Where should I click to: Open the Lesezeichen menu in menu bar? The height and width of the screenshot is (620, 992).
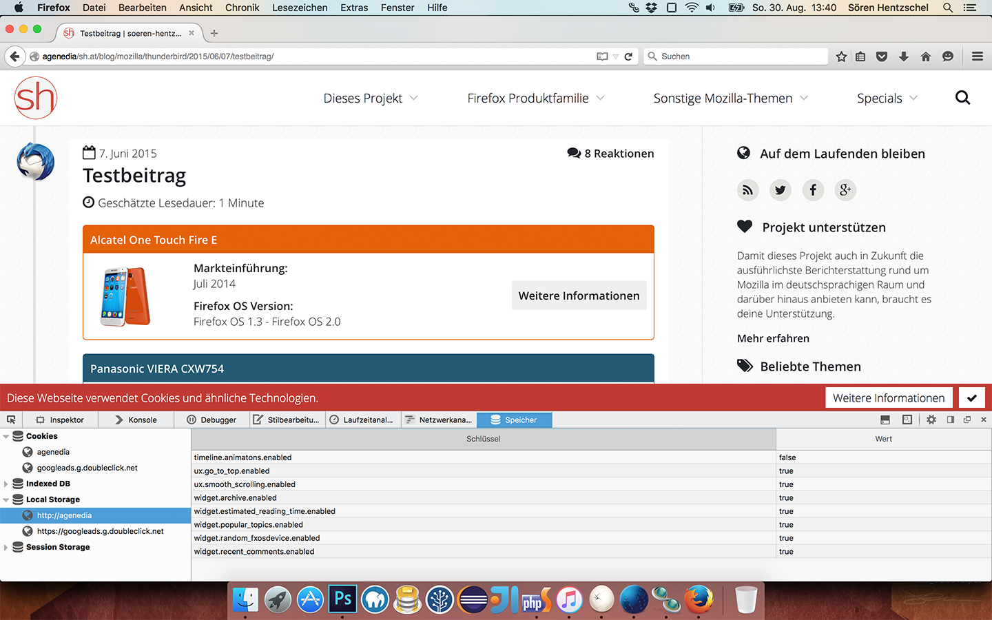(300, 8)
